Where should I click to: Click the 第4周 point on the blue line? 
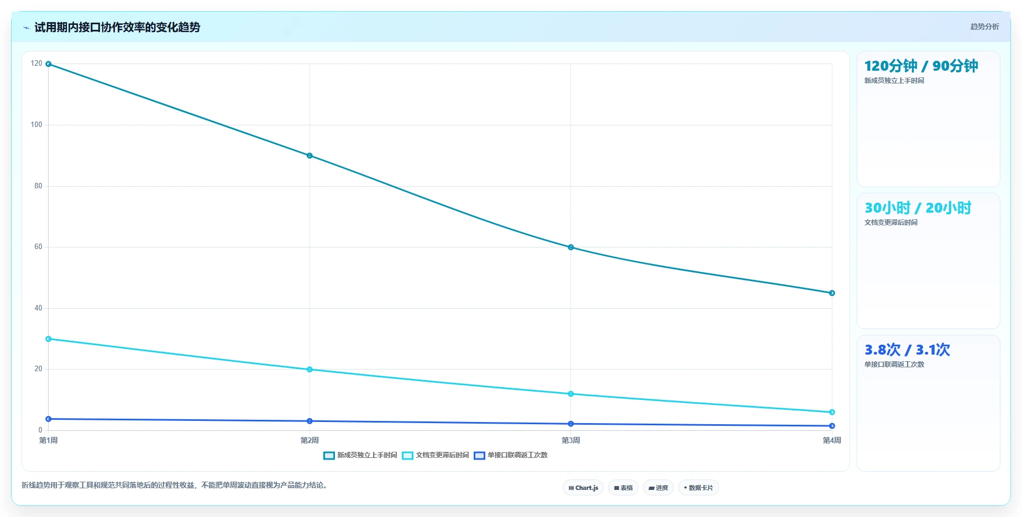point(832,426)
